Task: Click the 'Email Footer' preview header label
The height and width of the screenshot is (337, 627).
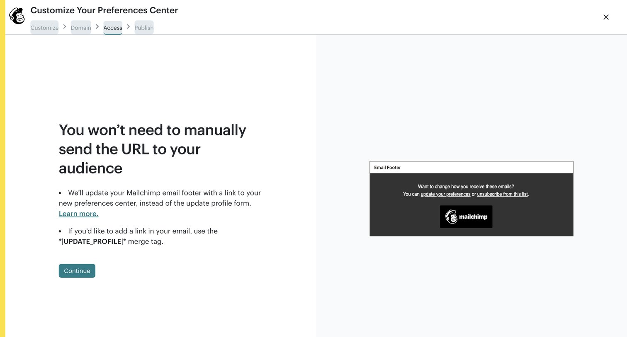Action: coord(387,167)
